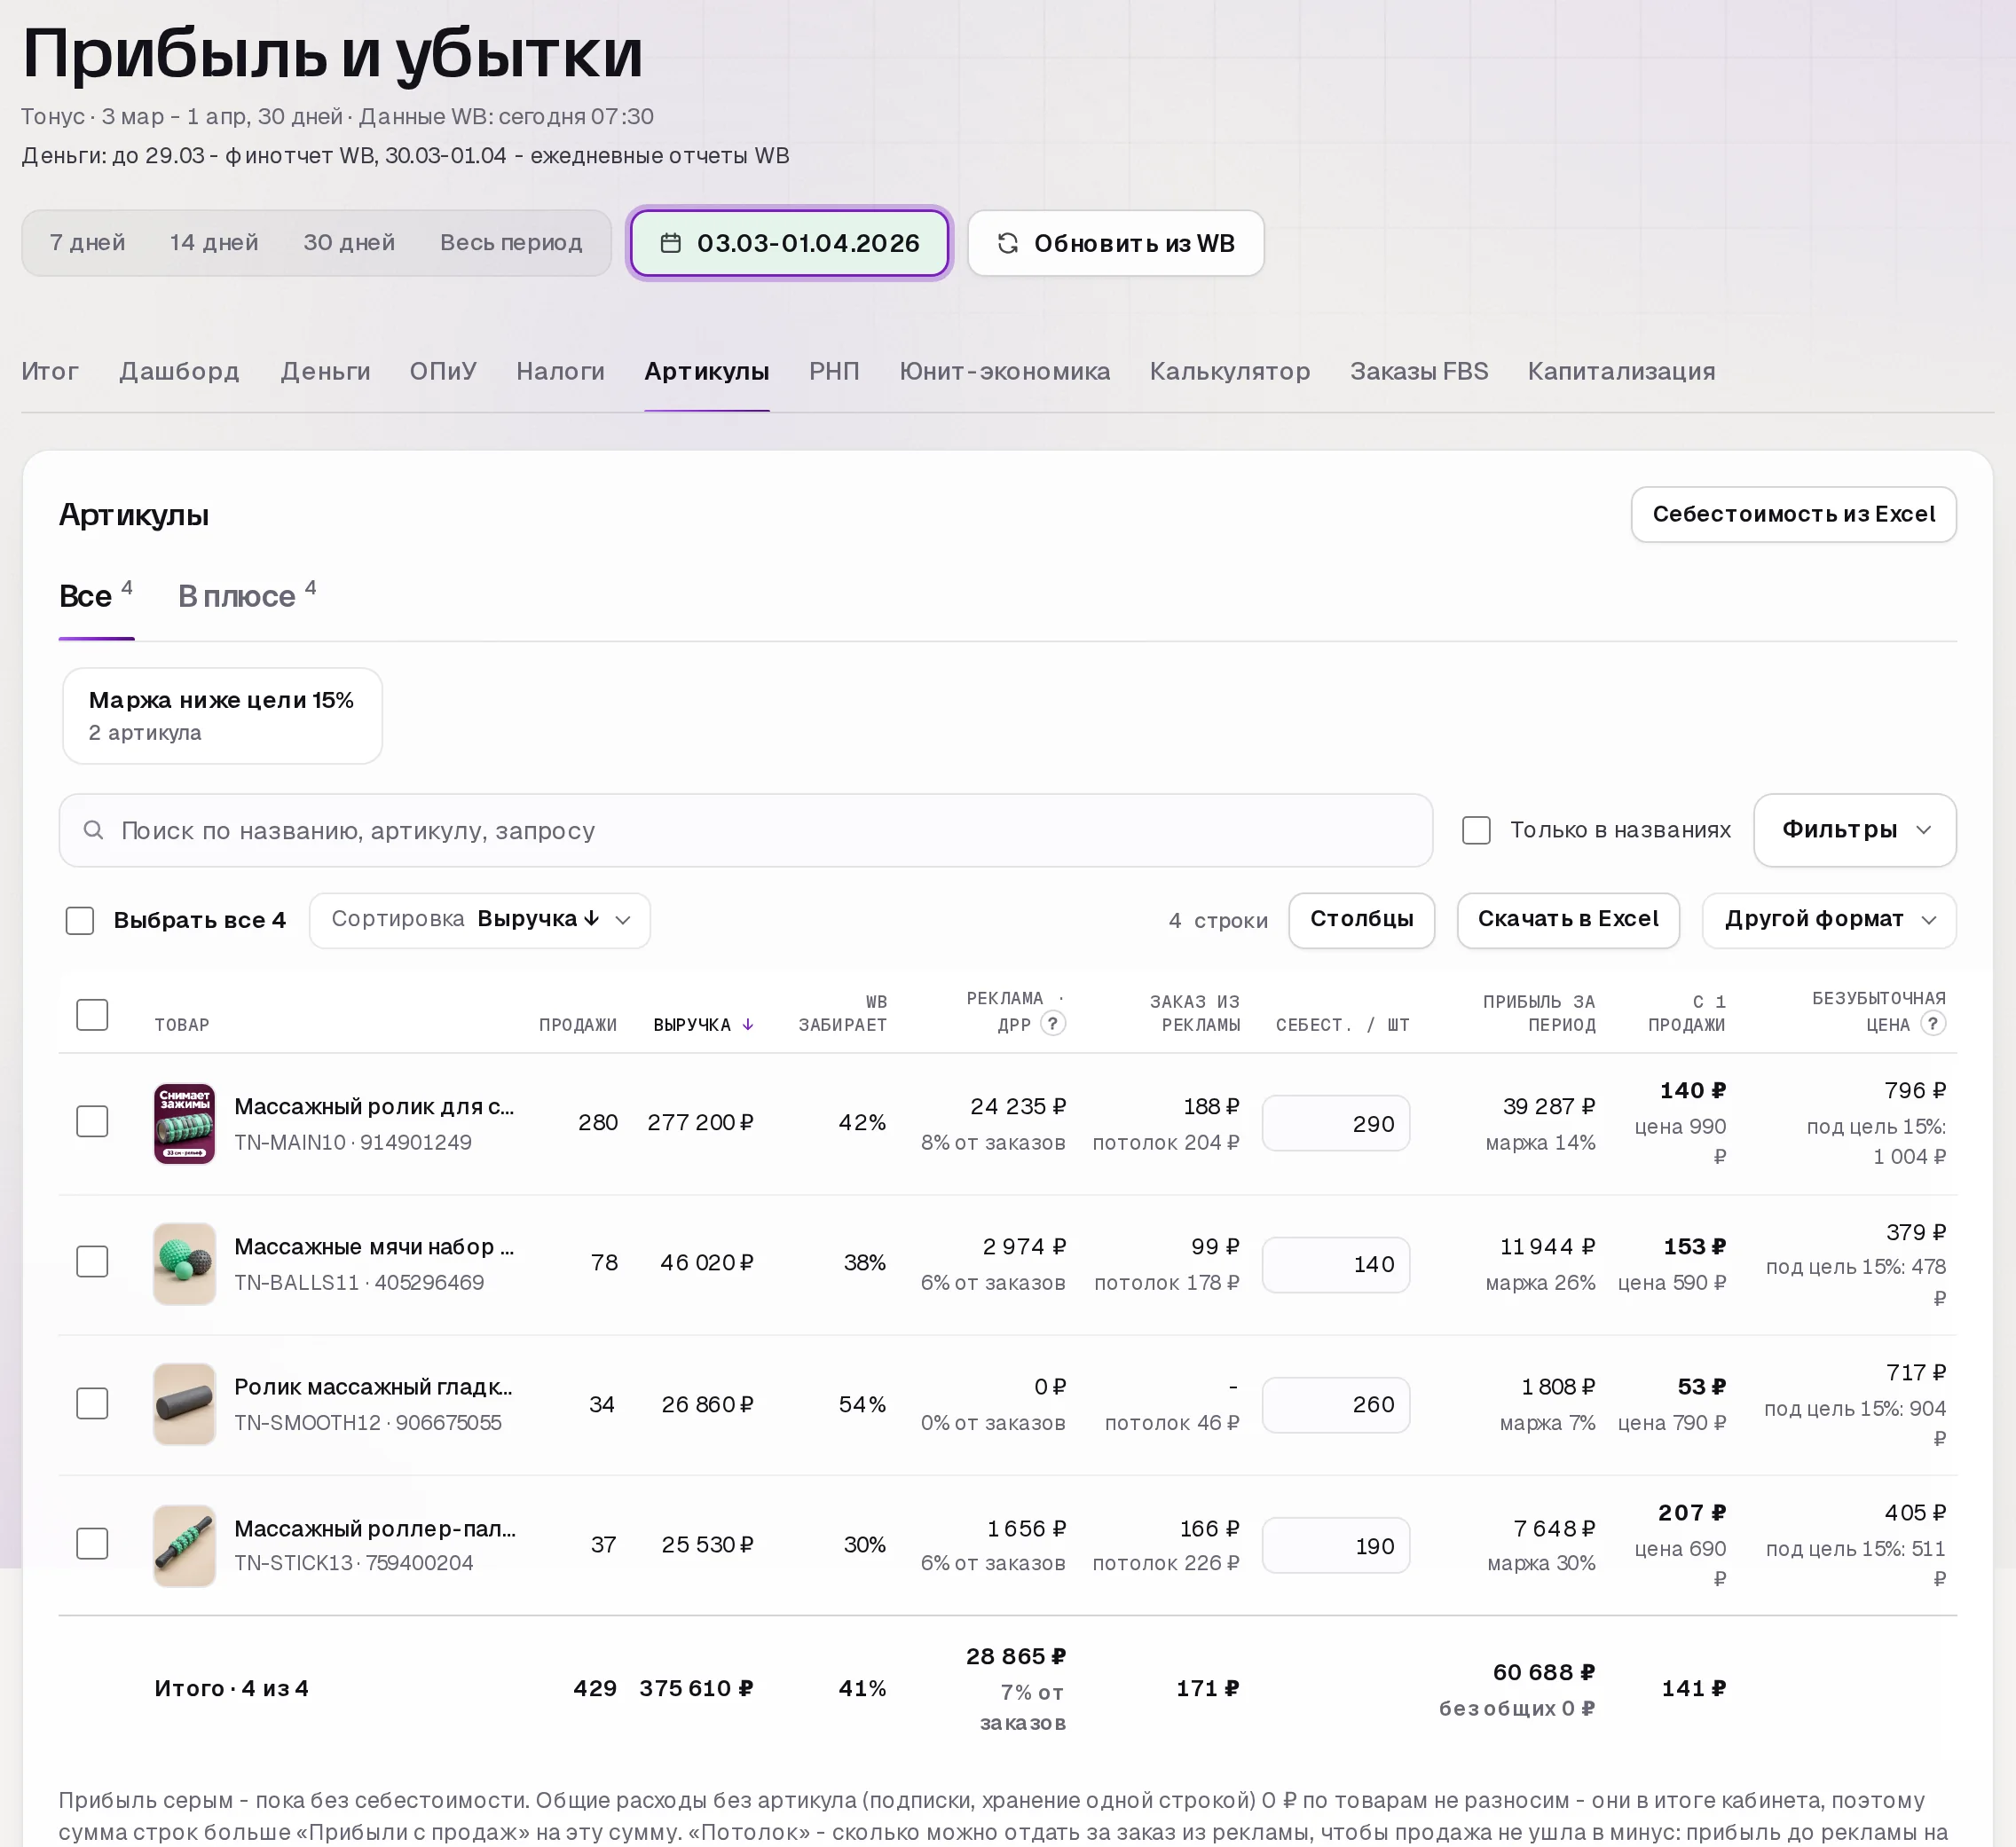Select the TN-MAIN10 row checkbox
The width and height of the screenshot is (2016, 1847).
(x=92, y=1121)
